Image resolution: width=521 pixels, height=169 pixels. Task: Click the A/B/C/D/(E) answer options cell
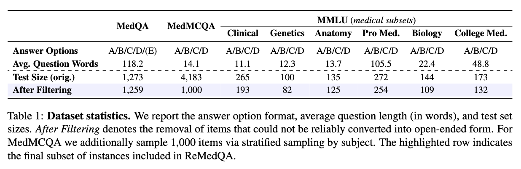(x=132, y=51)
